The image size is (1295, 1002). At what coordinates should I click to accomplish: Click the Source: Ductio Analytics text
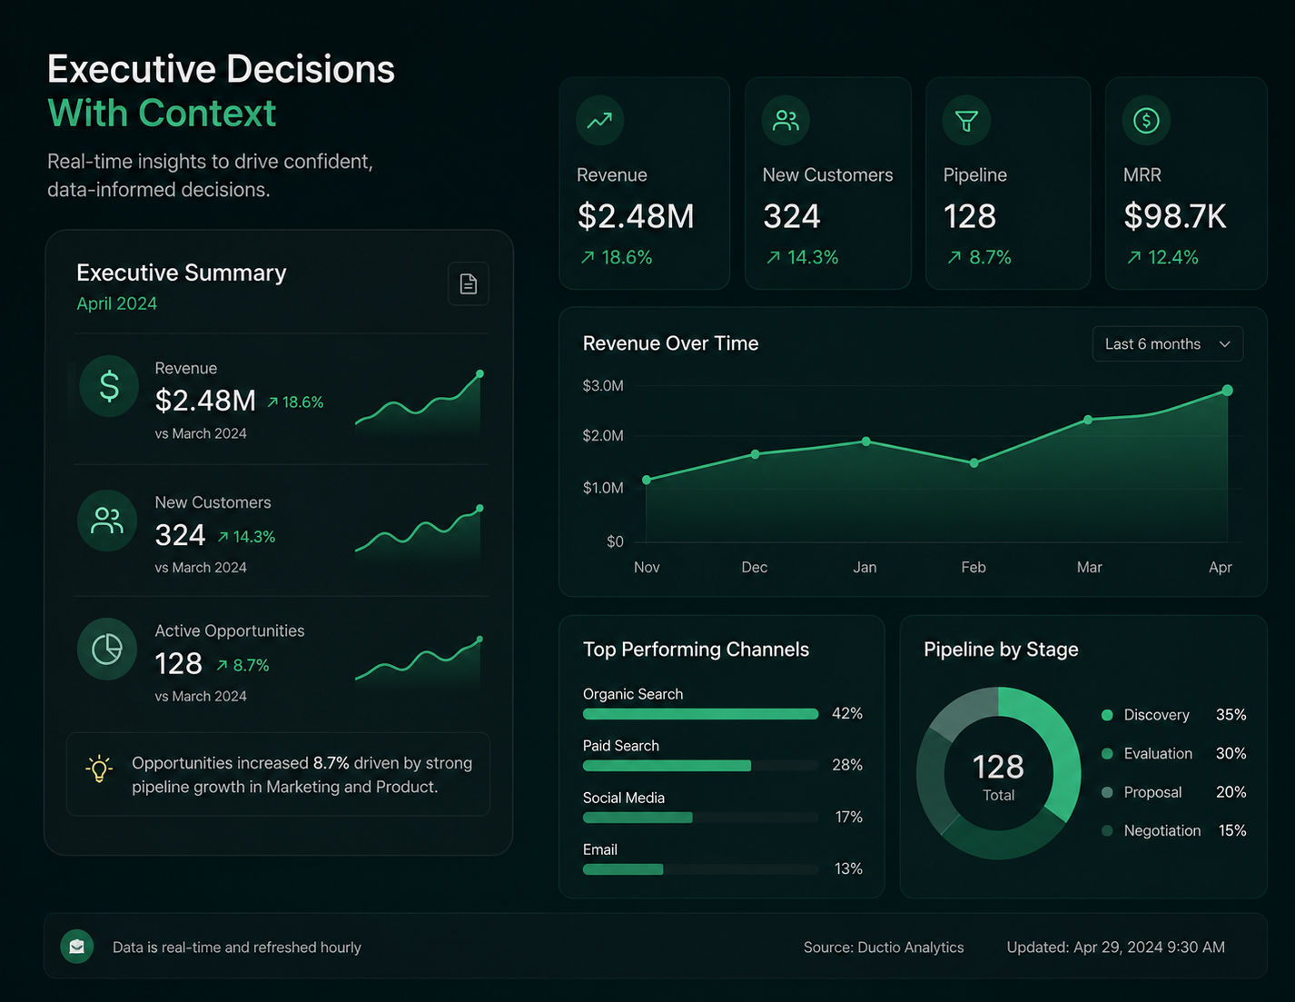tap(884, 947)
